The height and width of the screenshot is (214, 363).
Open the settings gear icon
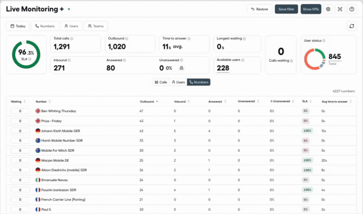[x=328, y=9]
